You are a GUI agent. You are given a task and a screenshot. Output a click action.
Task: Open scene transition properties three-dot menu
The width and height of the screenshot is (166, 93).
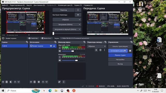105,50
